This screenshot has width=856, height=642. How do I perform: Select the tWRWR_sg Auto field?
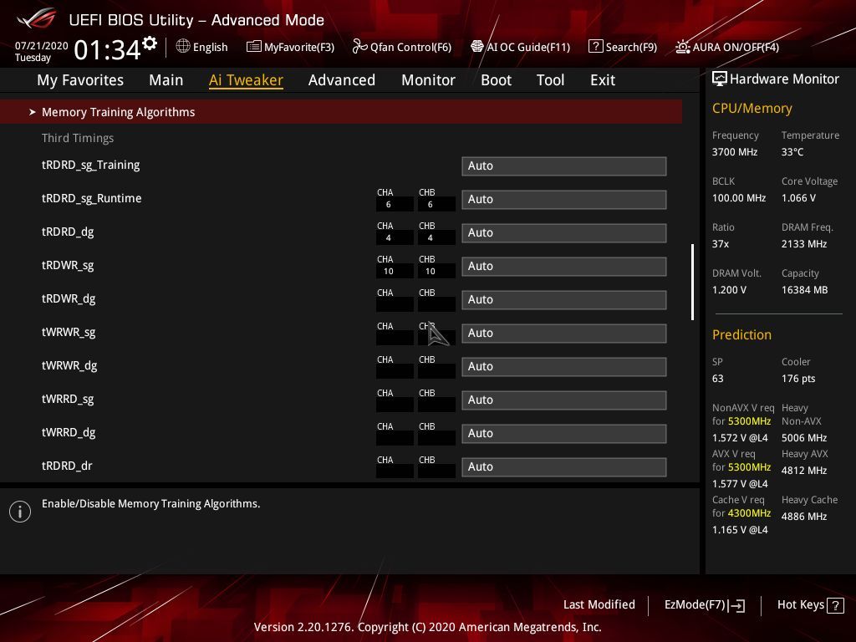pos(564,333)
